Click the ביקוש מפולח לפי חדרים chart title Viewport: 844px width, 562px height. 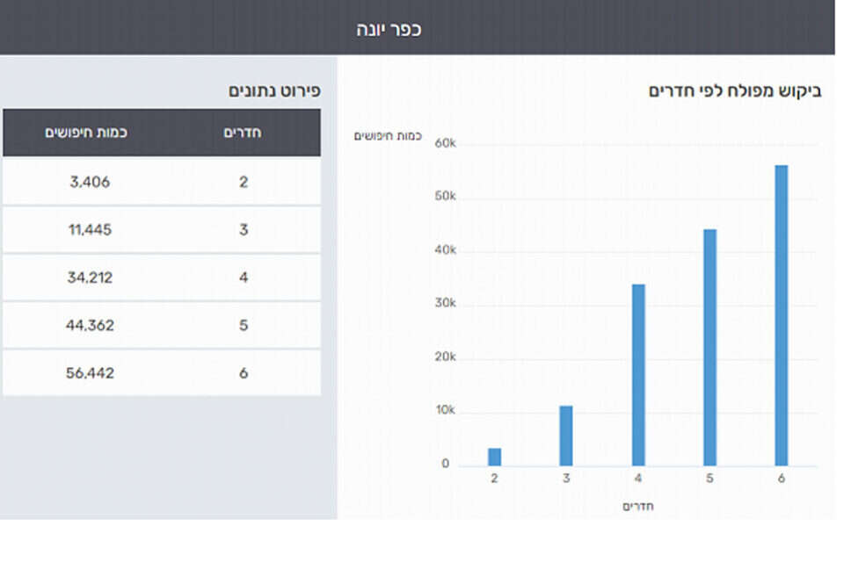[x=735, y=91]
